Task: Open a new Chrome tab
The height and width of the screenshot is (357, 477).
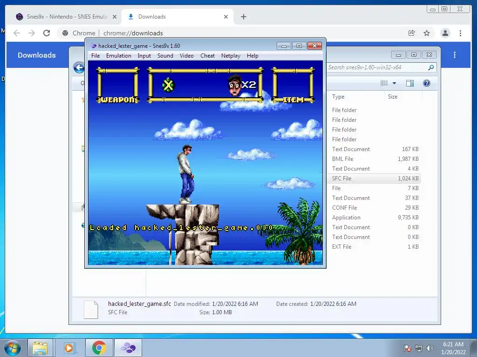Action: coord(243,17)
